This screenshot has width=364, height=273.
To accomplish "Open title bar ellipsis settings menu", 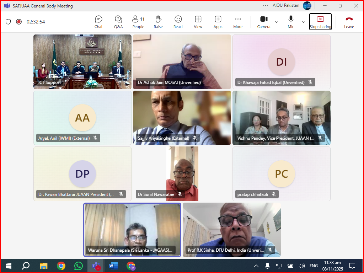I will pos(266,6).
